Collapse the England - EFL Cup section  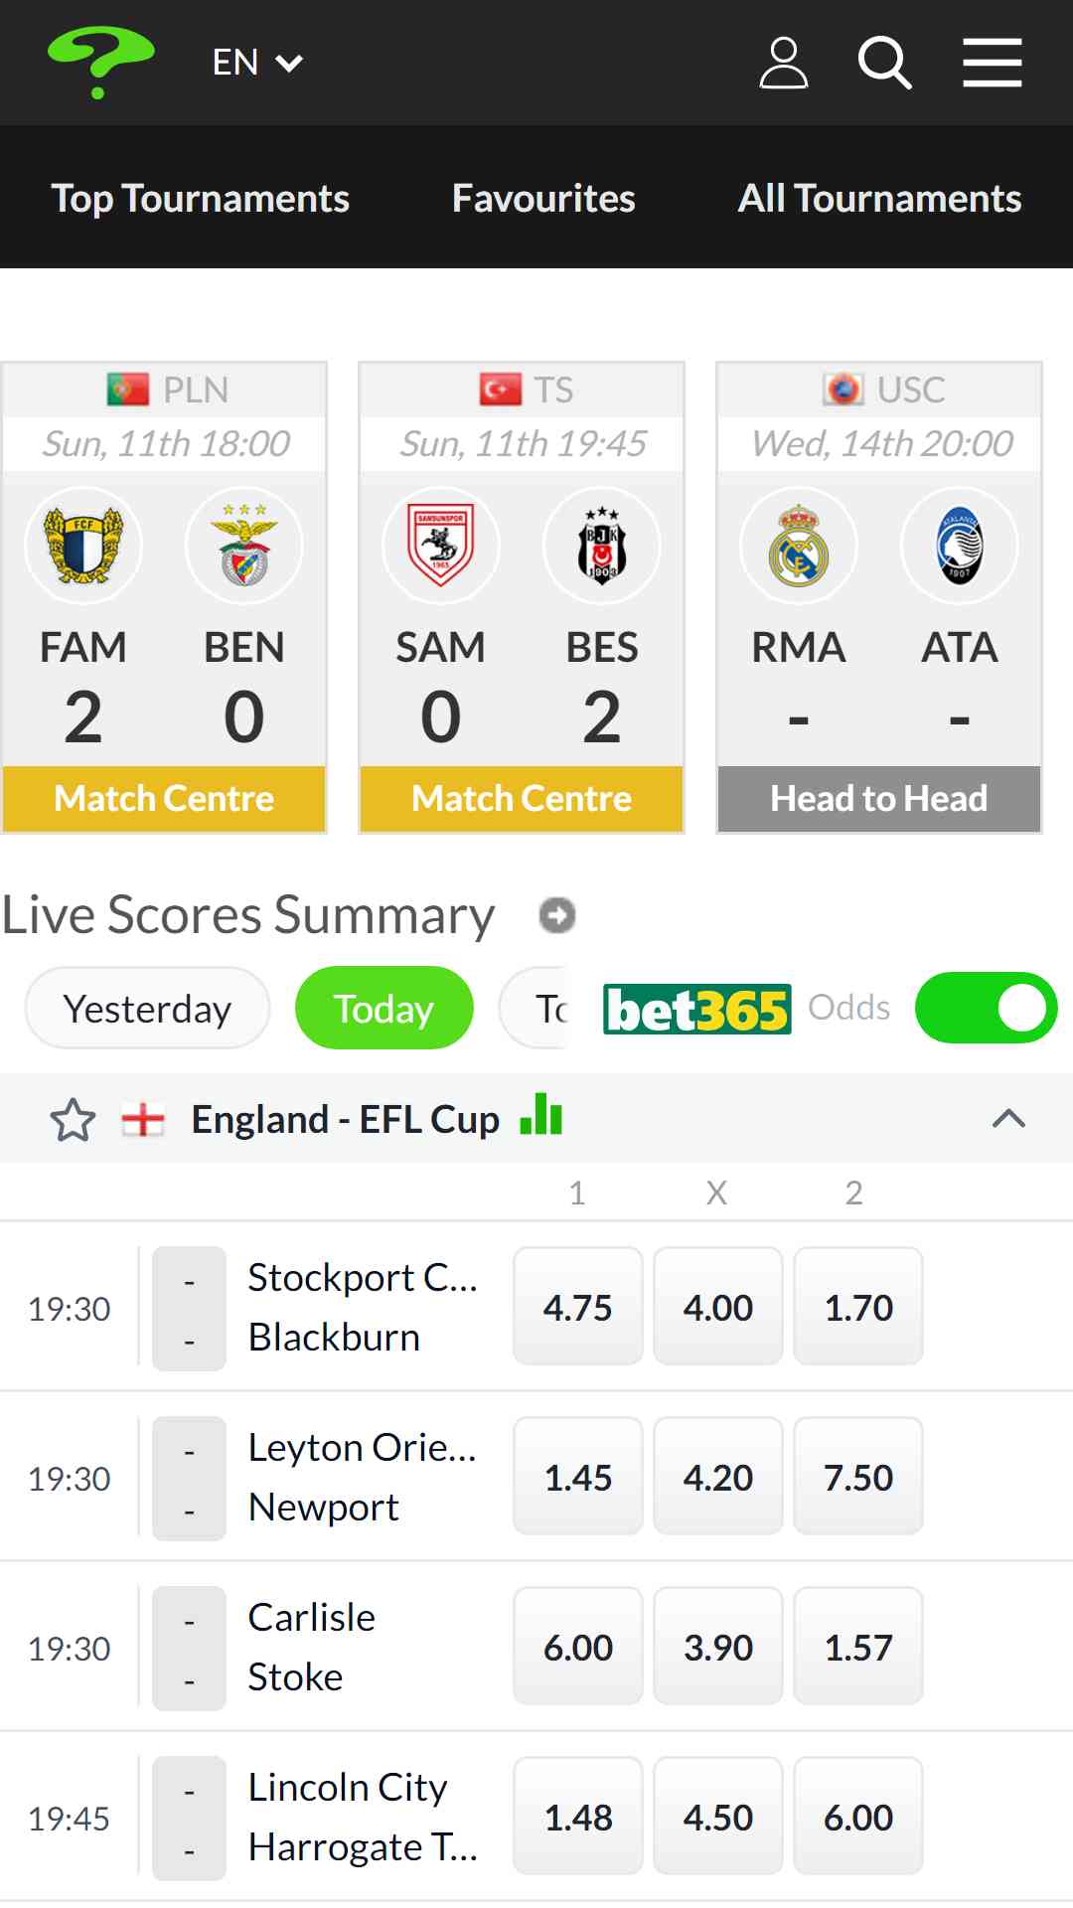[1008, 1119]
